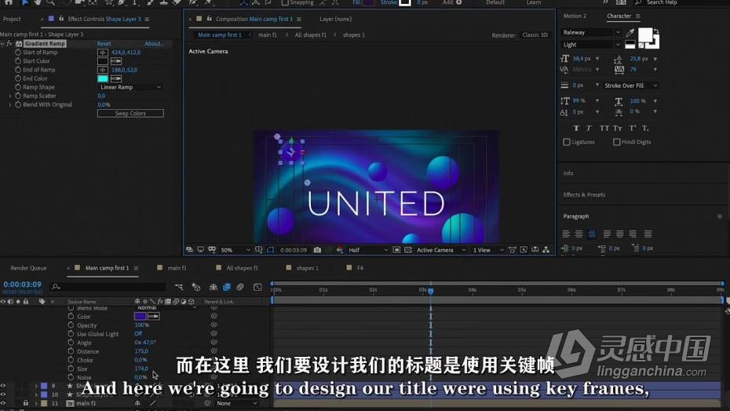Toggle Hide Shy Layers switch
Image resolution: width=730 pixels, height=411 pixels.
tap(214, 287)
